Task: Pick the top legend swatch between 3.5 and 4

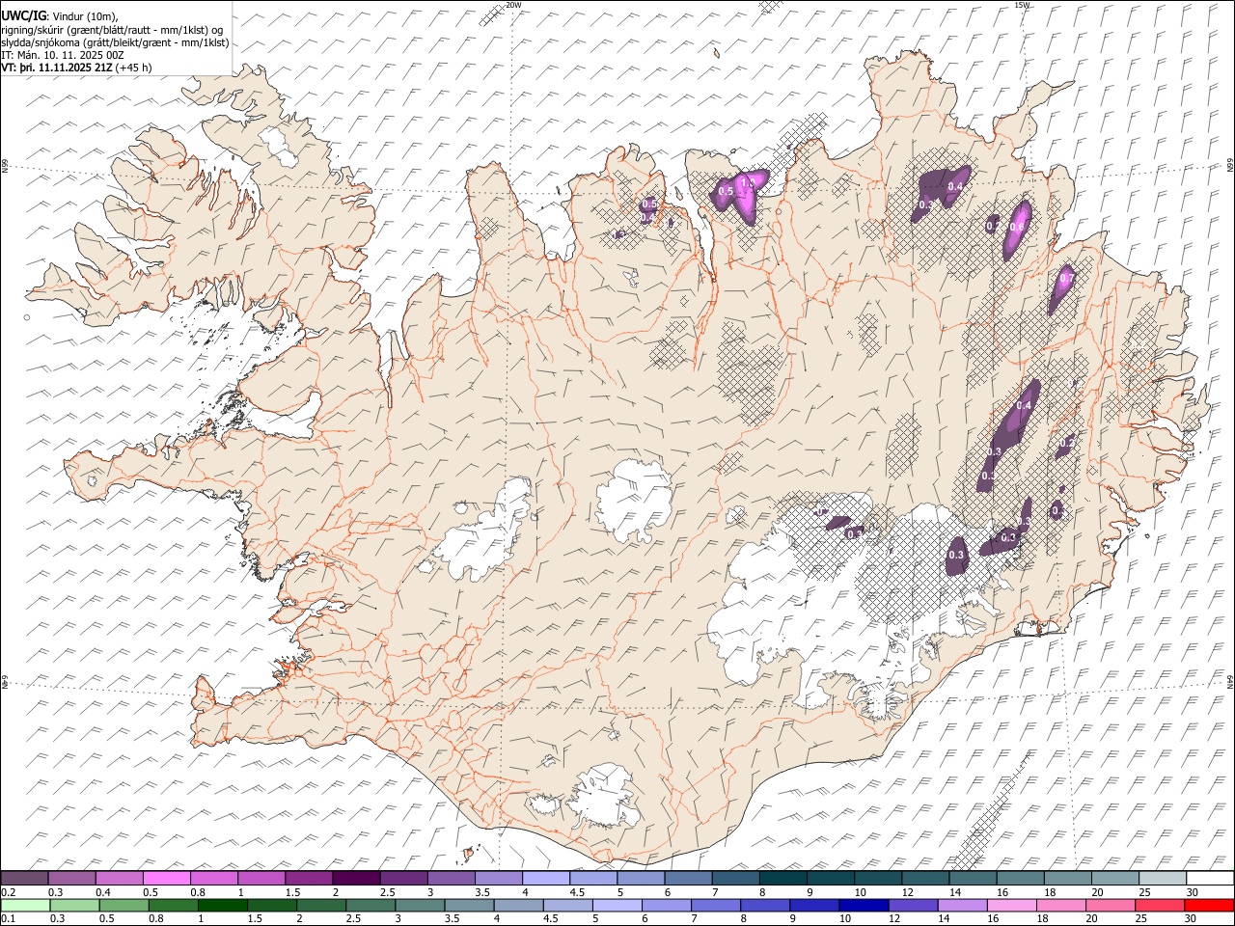Action: click(499, 879)
